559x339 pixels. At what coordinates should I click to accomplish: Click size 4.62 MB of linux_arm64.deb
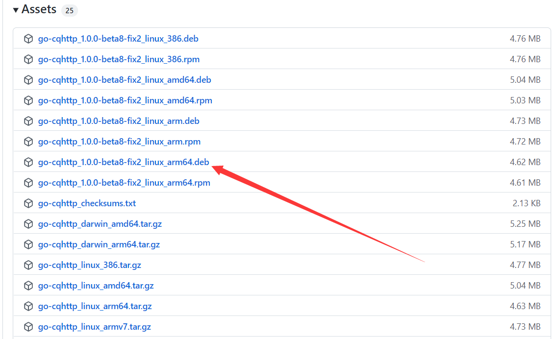(525, 162)
